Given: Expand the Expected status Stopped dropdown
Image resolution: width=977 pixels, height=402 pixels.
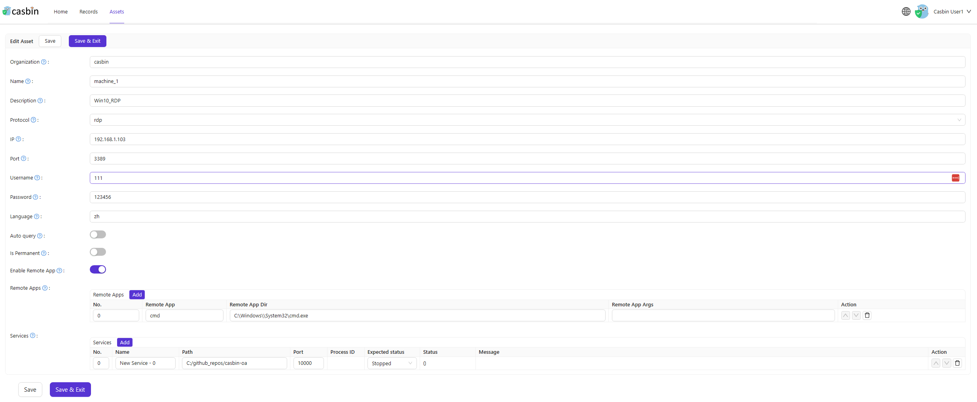Looking at the screenshot, I should 392,363.
